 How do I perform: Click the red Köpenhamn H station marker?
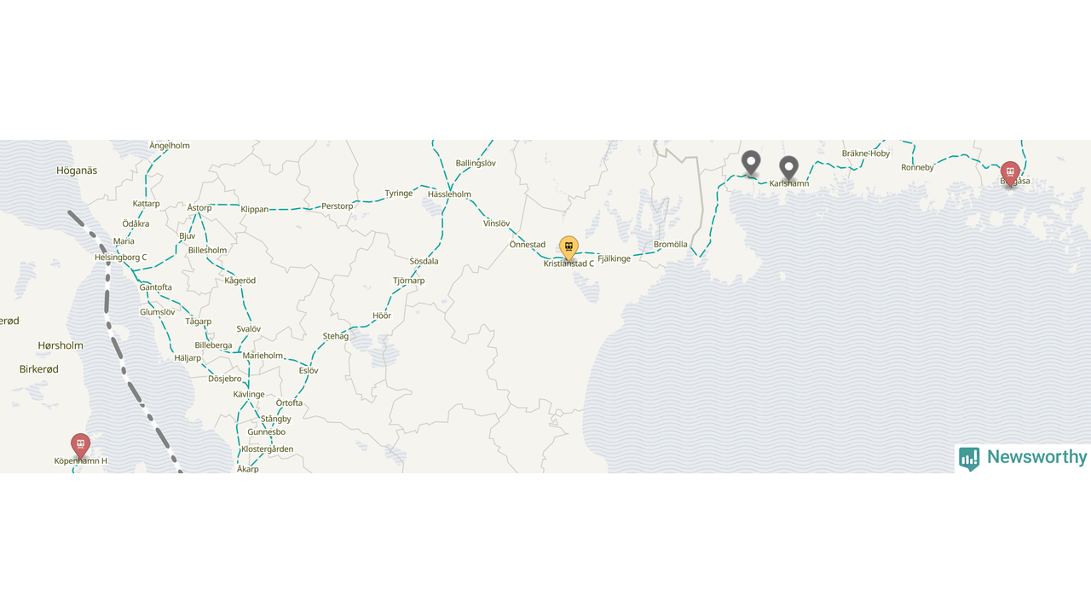pyautogui.click(x=80, y=446)
